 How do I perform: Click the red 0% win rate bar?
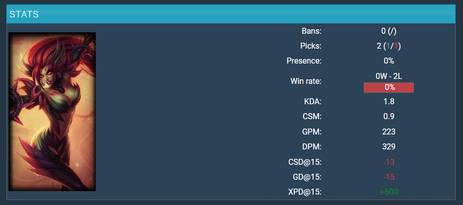[389, 87]
